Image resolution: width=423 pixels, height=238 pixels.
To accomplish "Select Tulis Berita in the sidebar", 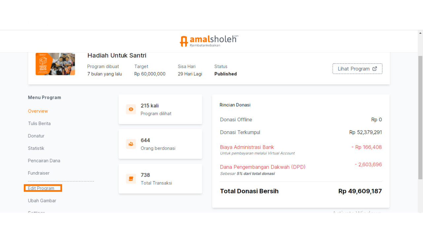I will [x=39, y=123].
